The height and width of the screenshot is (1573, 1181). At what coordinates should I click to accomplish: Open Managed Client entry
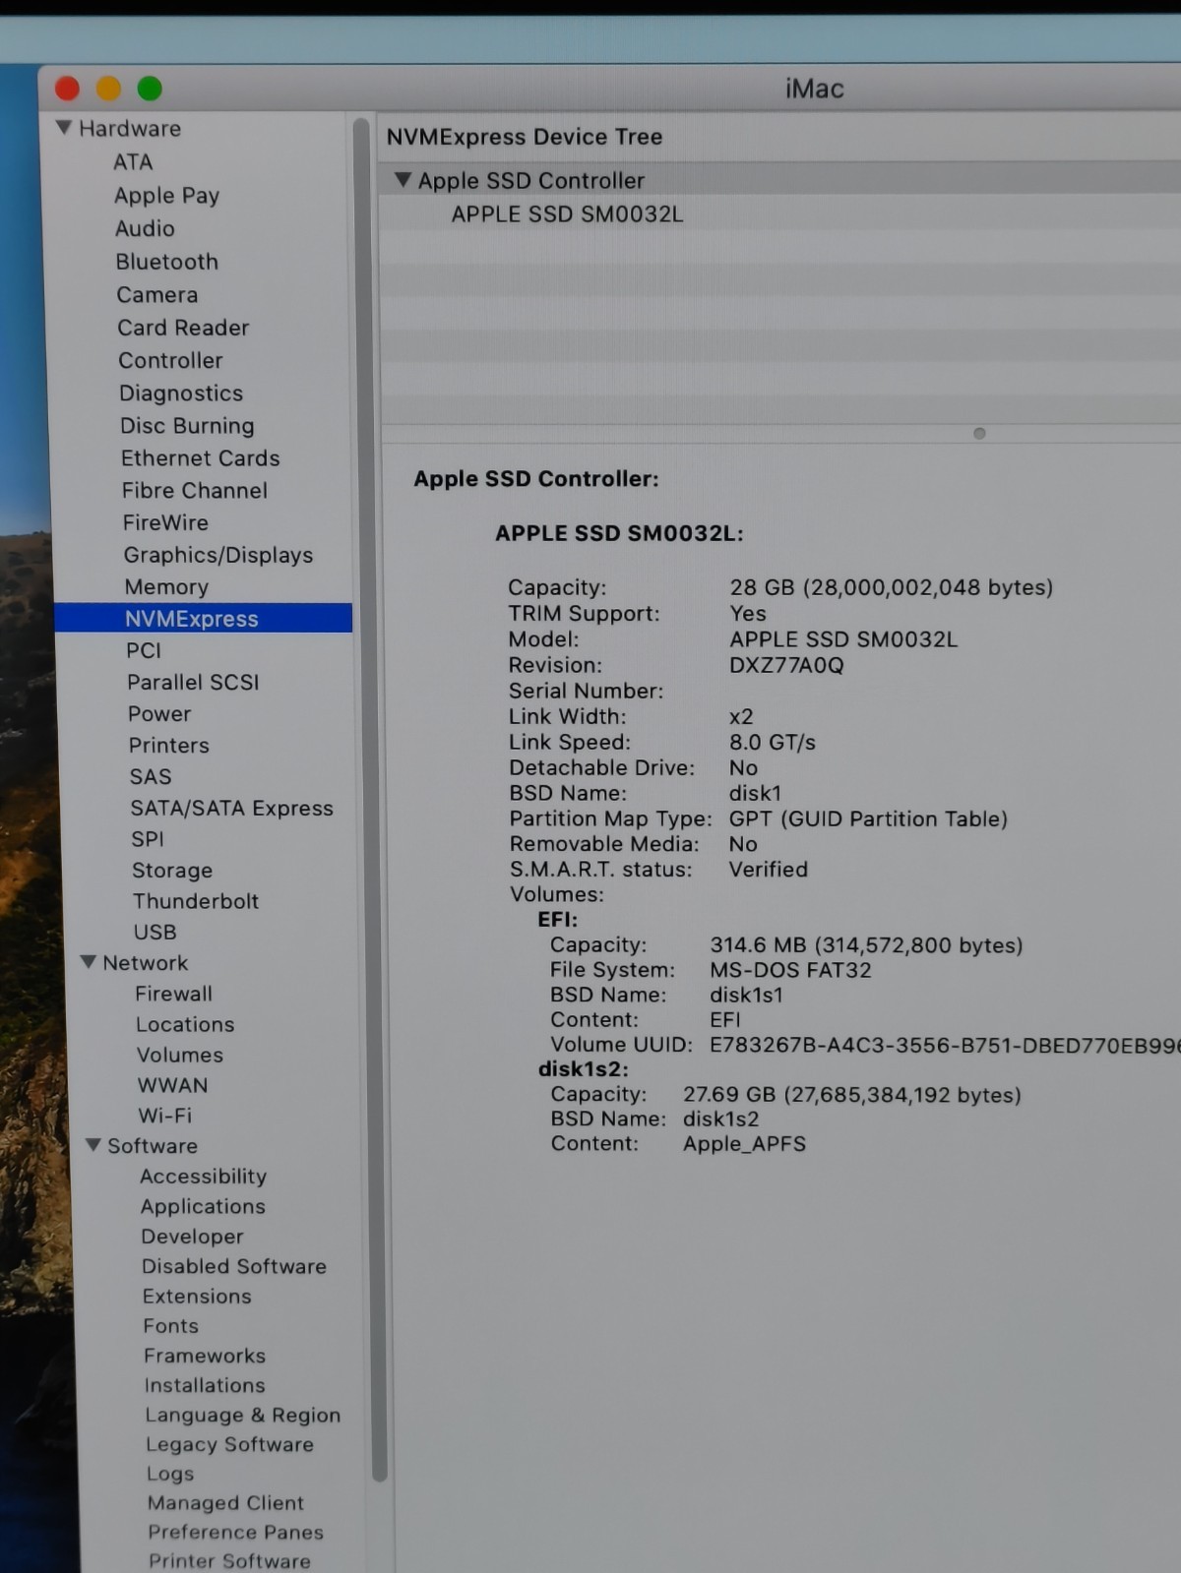click(x=225, y=1503)
